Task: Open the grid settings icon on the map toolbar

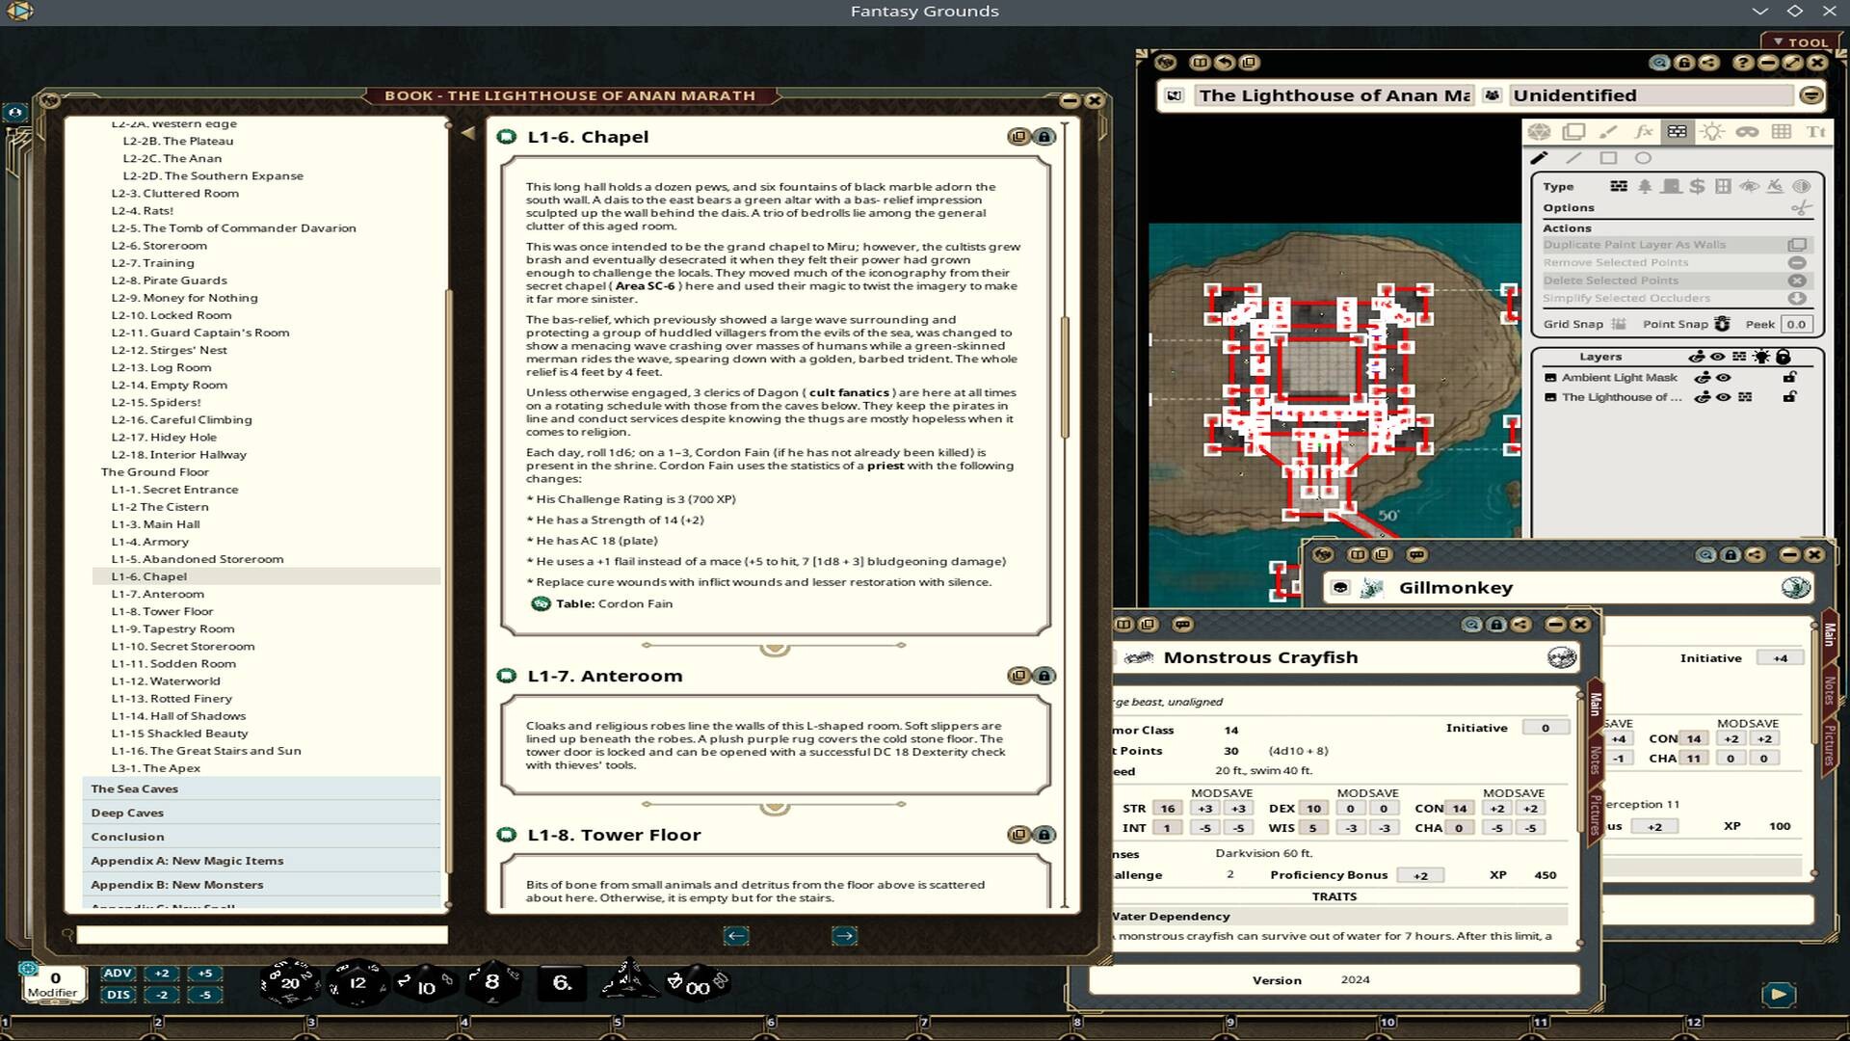Action: coord(1781,132)
